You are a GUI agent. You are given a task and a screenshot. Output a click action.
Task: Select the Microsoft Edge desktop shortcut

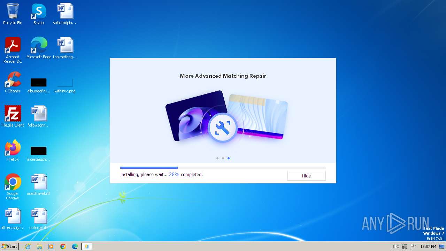pos(39,48)
